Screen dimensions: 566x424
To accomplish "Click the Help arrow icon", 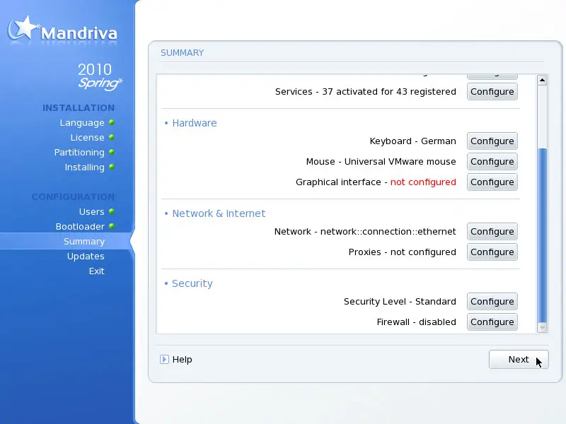I will [164, 360].
